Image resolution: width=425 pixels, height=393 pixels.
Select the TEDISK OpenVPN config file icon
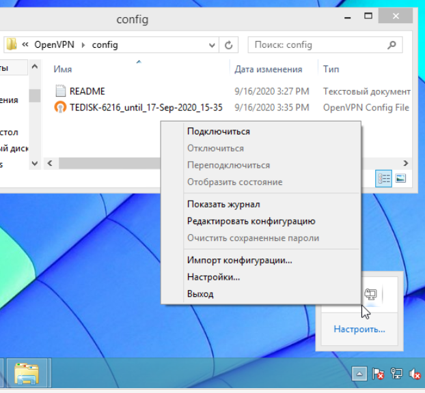coord(60,108)
